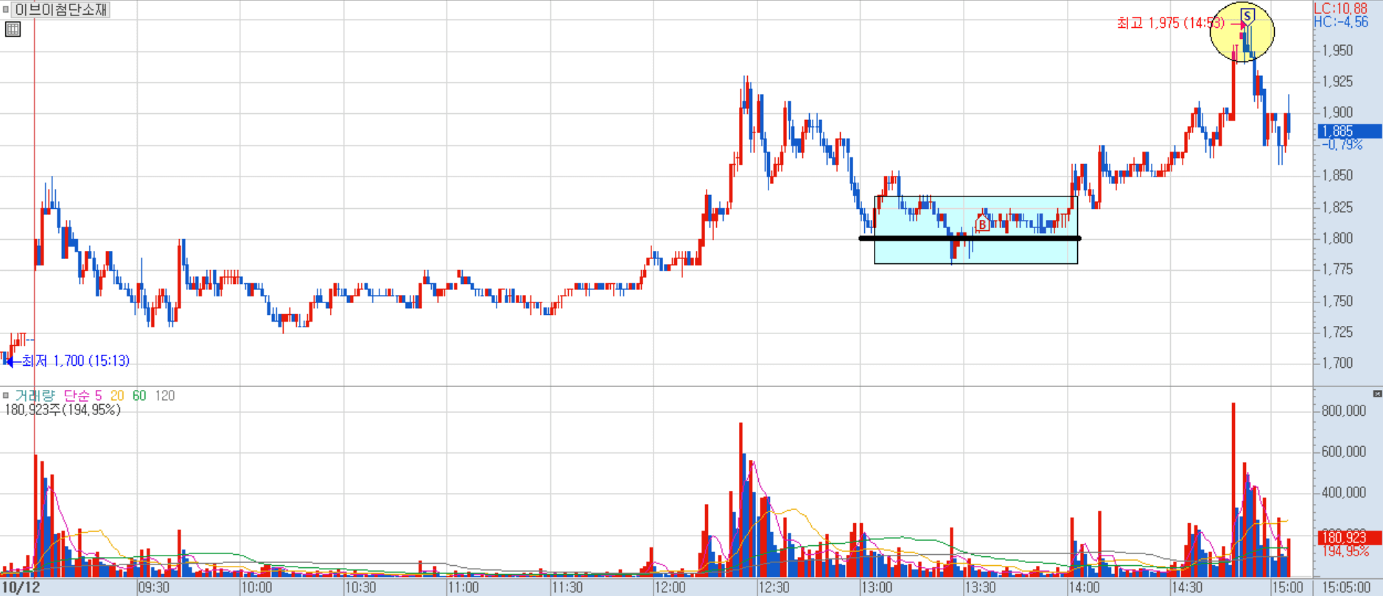
Task: Click the S sell marker on the chart
Action: coord(1247,15)
